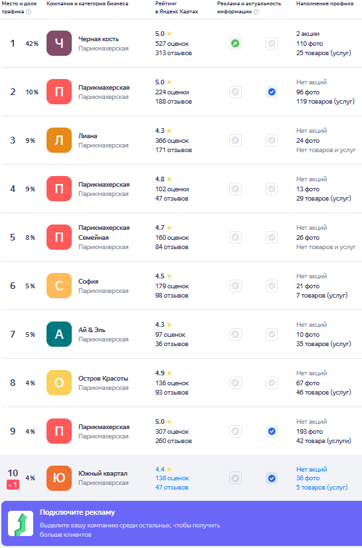This screenshot has width=362, height=548.
Task: Click the Ю avatar of Южный квартал
Action: coord(59,478)
